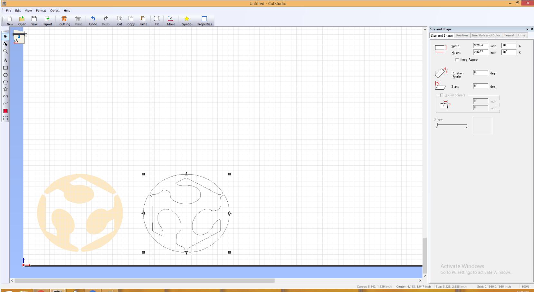This screenshot has width=534, height=292.
Task: Cut the selected object via toolbar
Action: tap(119, 21)
